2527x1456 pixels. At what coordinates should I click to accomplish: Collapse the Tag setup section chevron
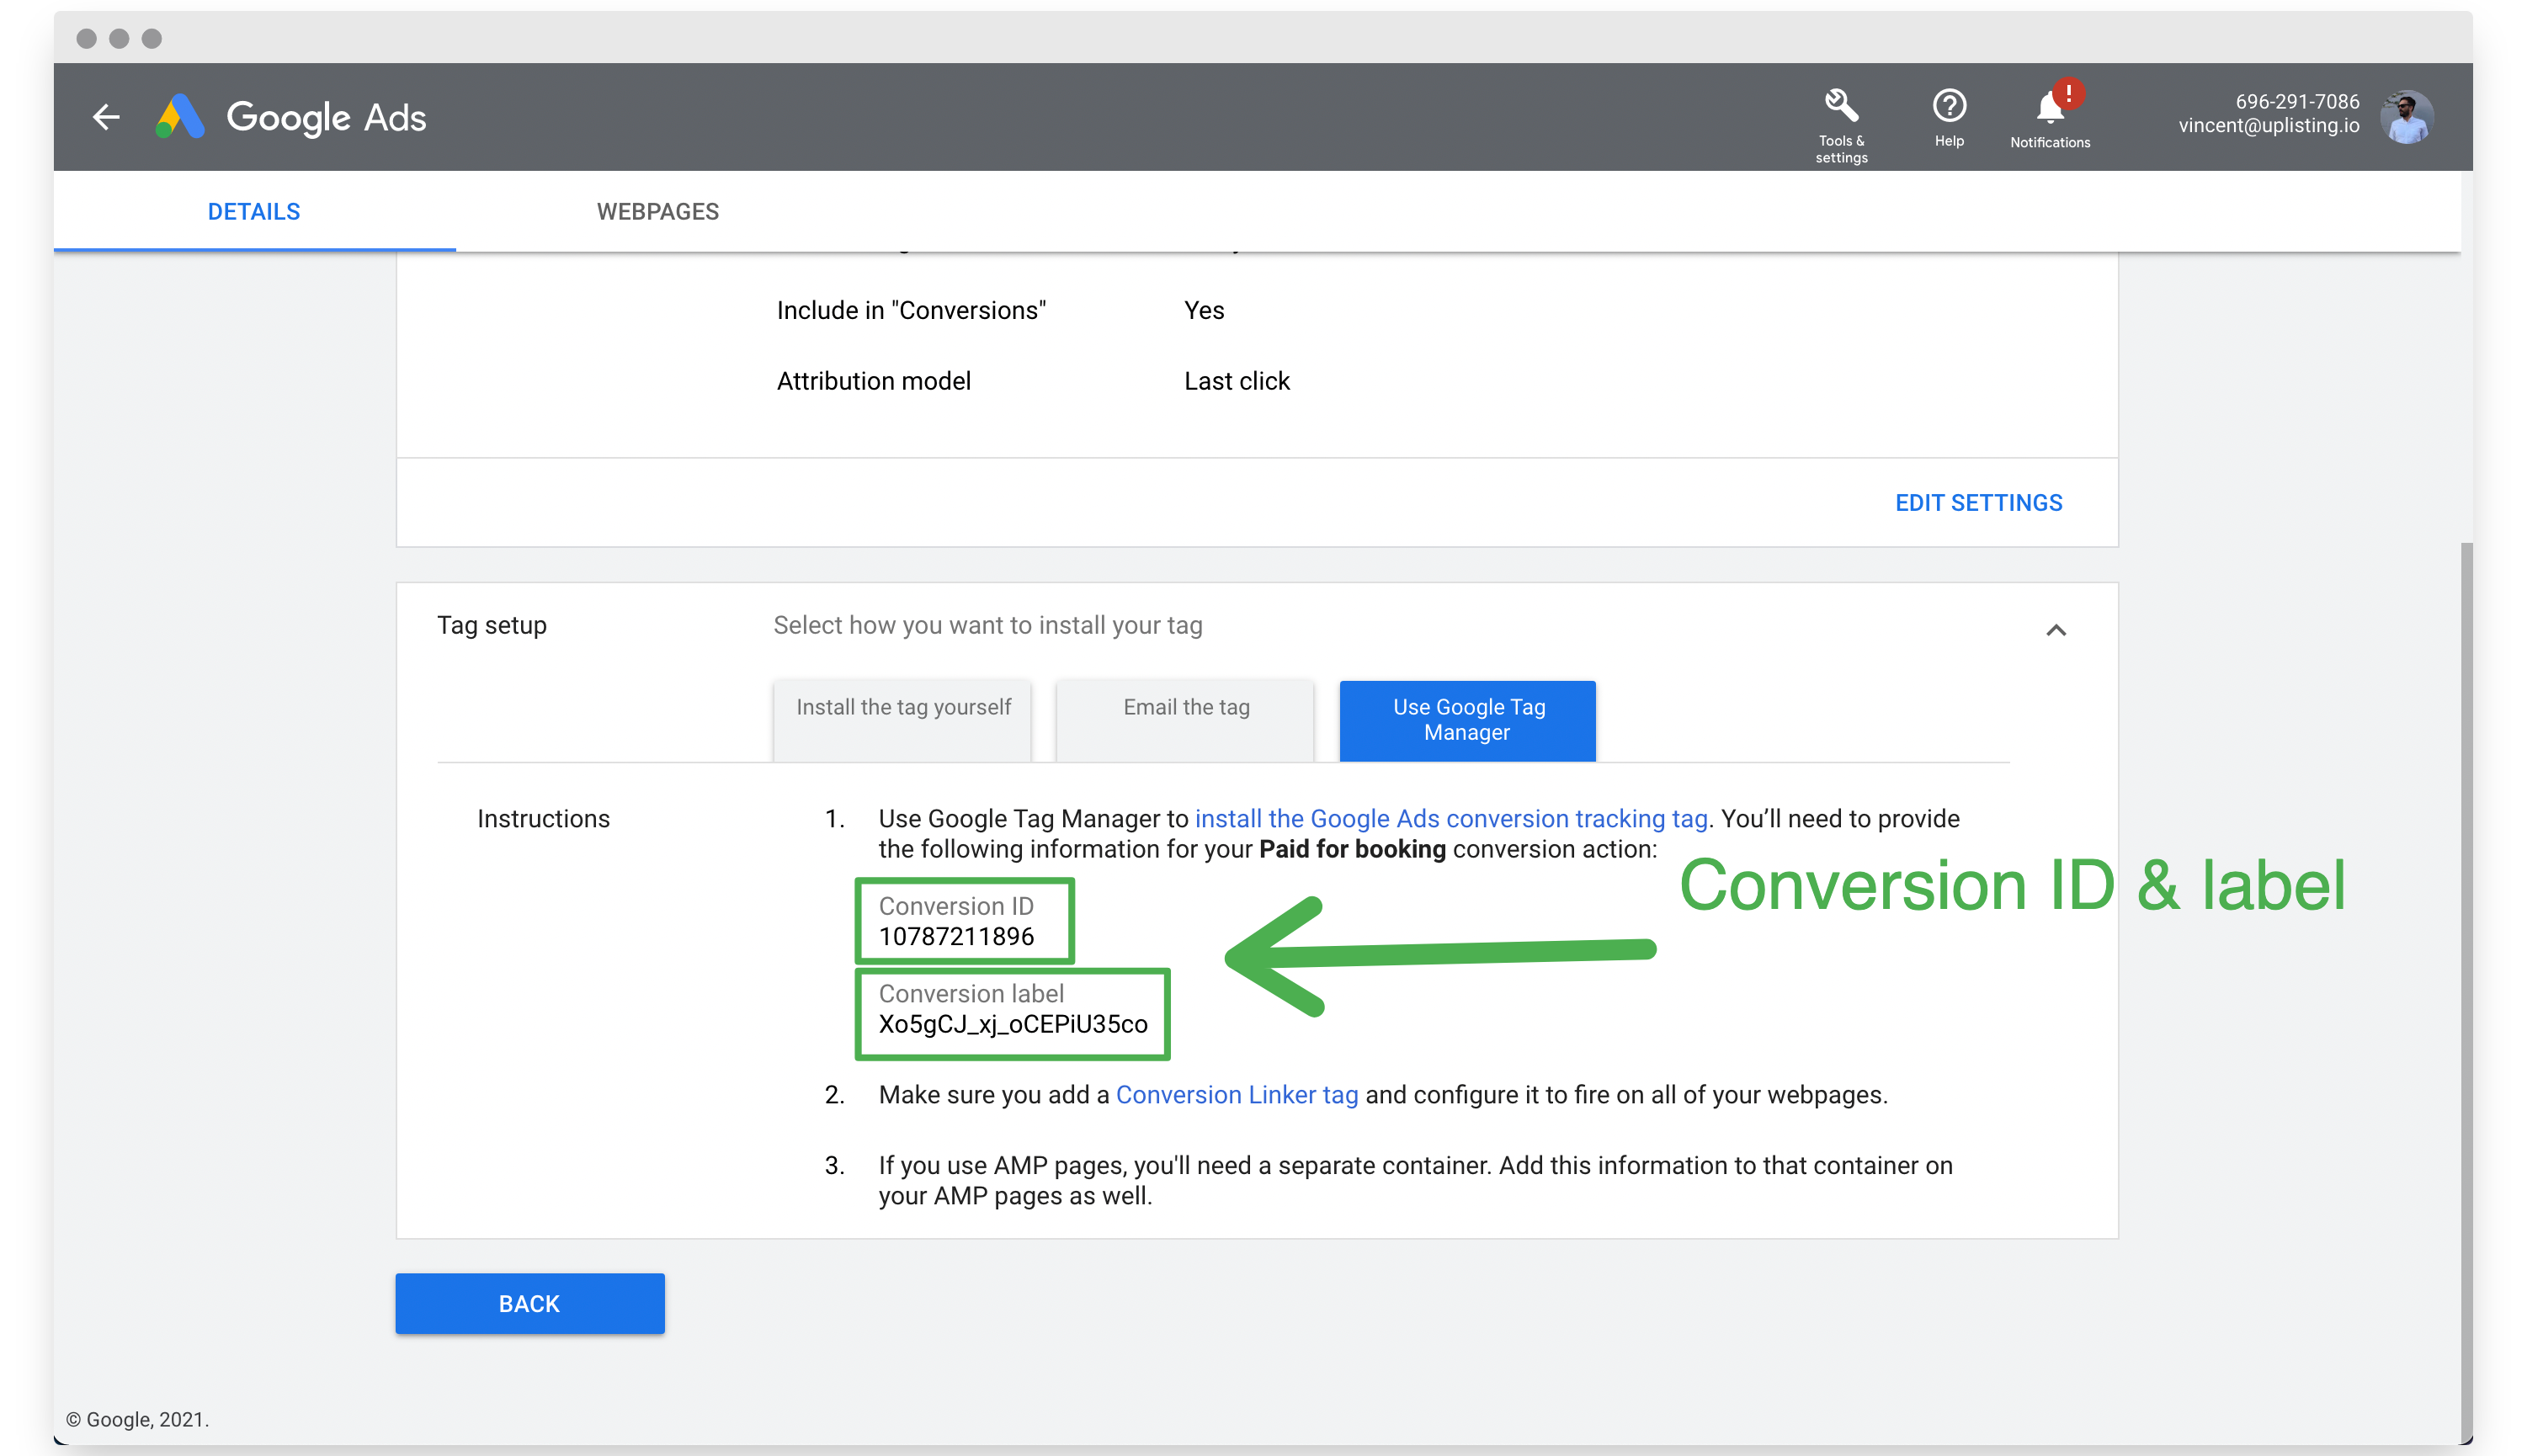pos(2056,630)
